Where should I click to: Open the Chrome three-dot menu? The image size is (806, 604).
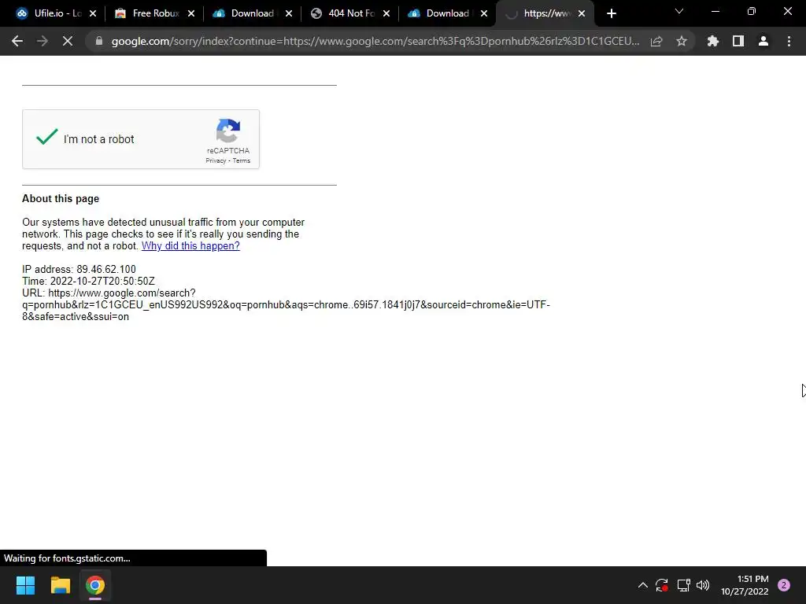(x=789, y=41)
